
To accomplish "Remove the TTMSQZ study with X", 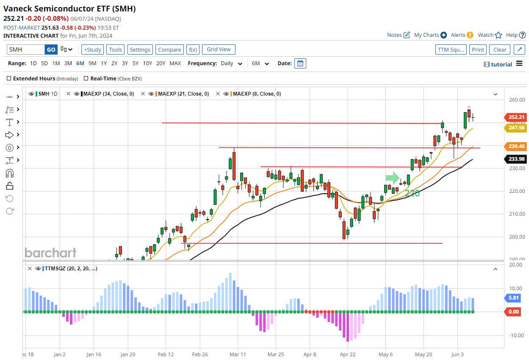I will [30, 269].
